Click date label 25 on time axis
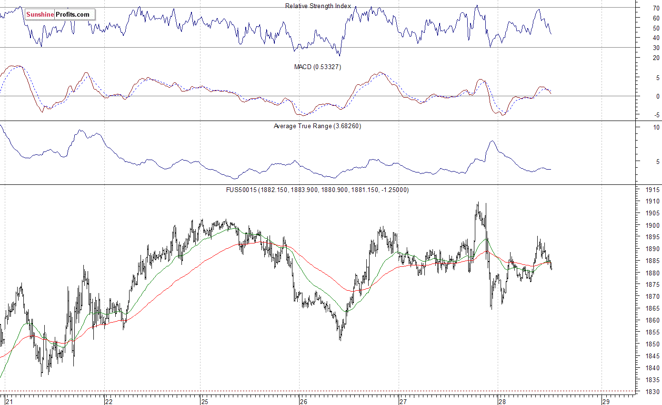Screen dimensions: 662x405 click(x=204, y=401)
